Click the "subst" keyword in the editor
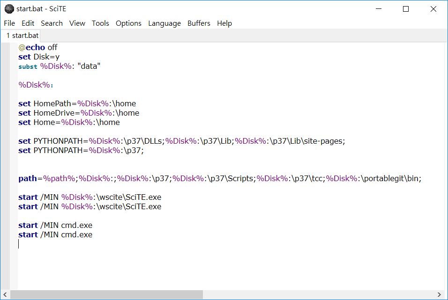Image resolution: width=448 pixels, height=300 pixels. 28,66
